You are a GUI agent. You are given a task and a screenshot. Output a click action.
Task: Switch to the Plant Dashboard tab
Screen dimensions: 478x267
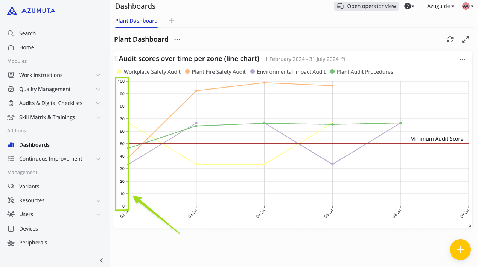pyautogui.click(x=136, y=21)
